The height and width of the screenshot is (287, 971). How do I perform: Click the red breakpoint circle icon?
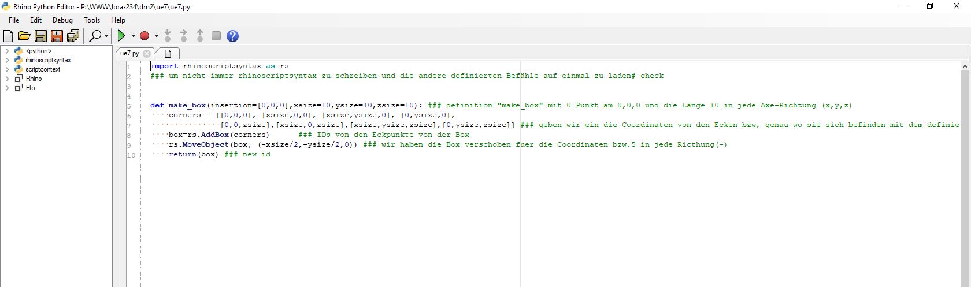(144, 36)
